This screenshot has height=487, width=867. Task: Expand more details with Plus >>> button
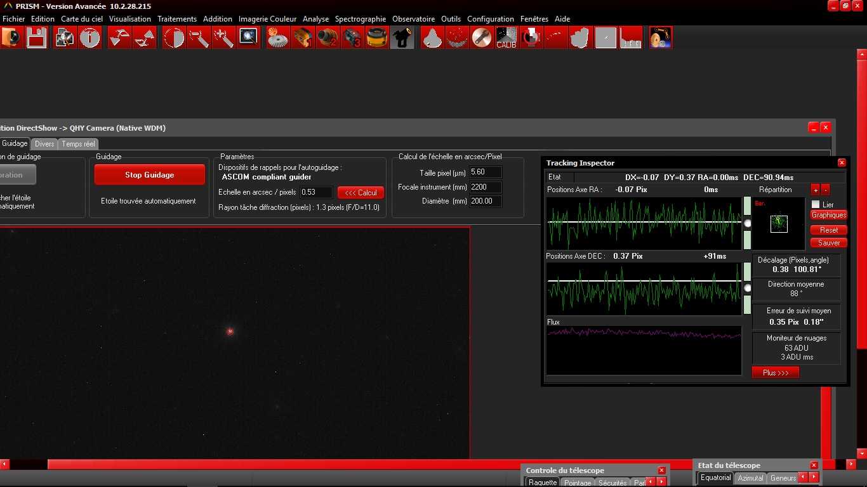(x=775, y=373)
